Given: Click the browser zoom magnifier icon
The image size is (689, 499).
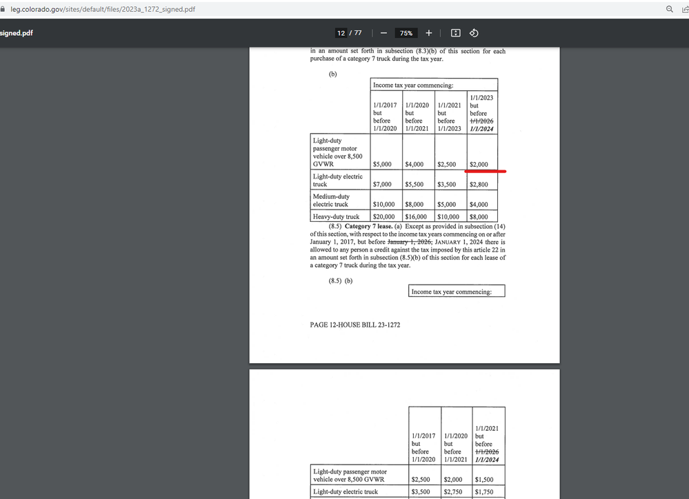Looking at the screenshot, I should click(x=669, y=9).
